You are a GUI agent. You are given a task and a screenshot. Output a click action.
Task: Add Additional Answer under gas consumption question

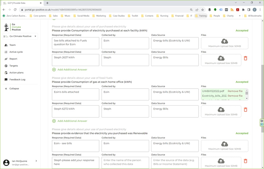(x=70, y=121)
